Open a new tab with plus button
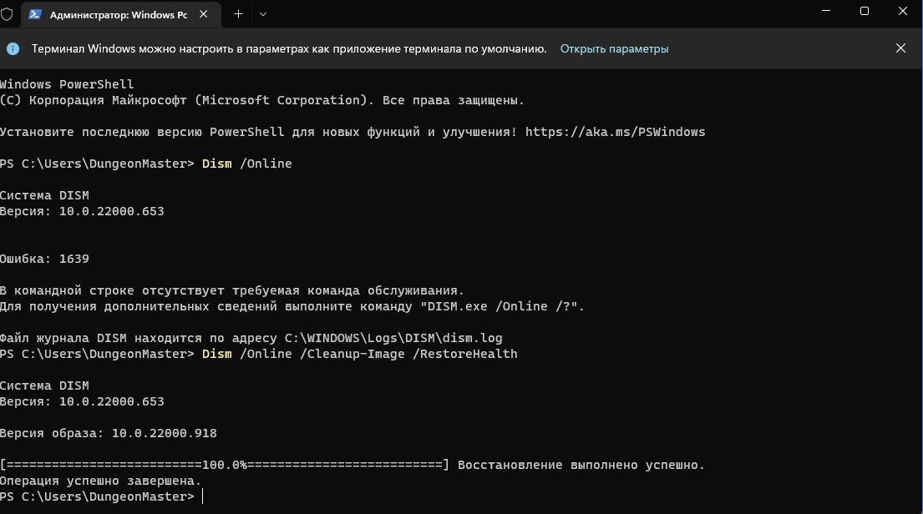Image resolution: width=923 pixels, height=514 pixels. tap(238, 14)
